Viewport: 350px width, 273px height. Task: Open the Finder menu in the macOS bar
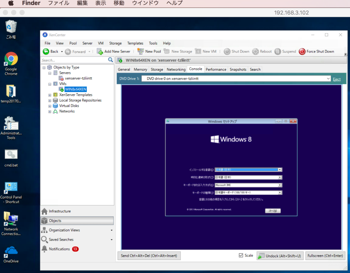click(31, 3)
